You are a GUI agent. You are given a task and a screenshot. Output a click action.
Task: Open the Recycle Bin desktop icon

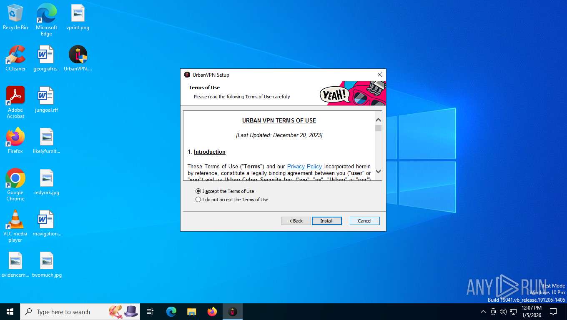[x=15, y=17]
